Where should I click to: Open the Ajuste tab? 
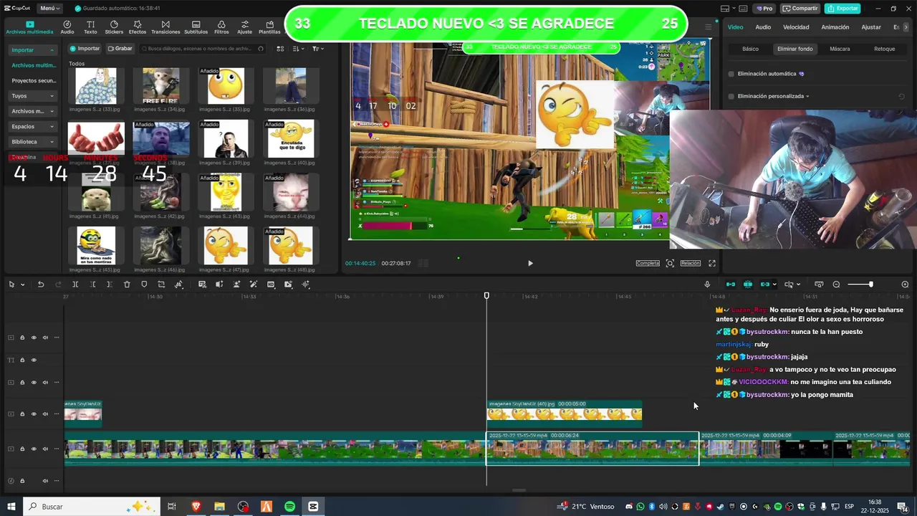point(245,27)
